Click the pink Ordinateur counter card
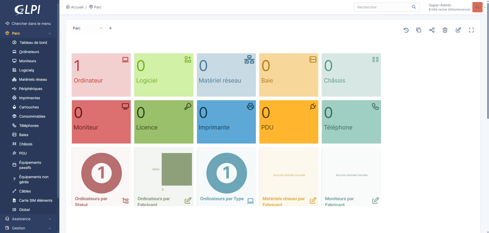Image resolution: width=489 pixels, height=233 pixels. [101, 75]
